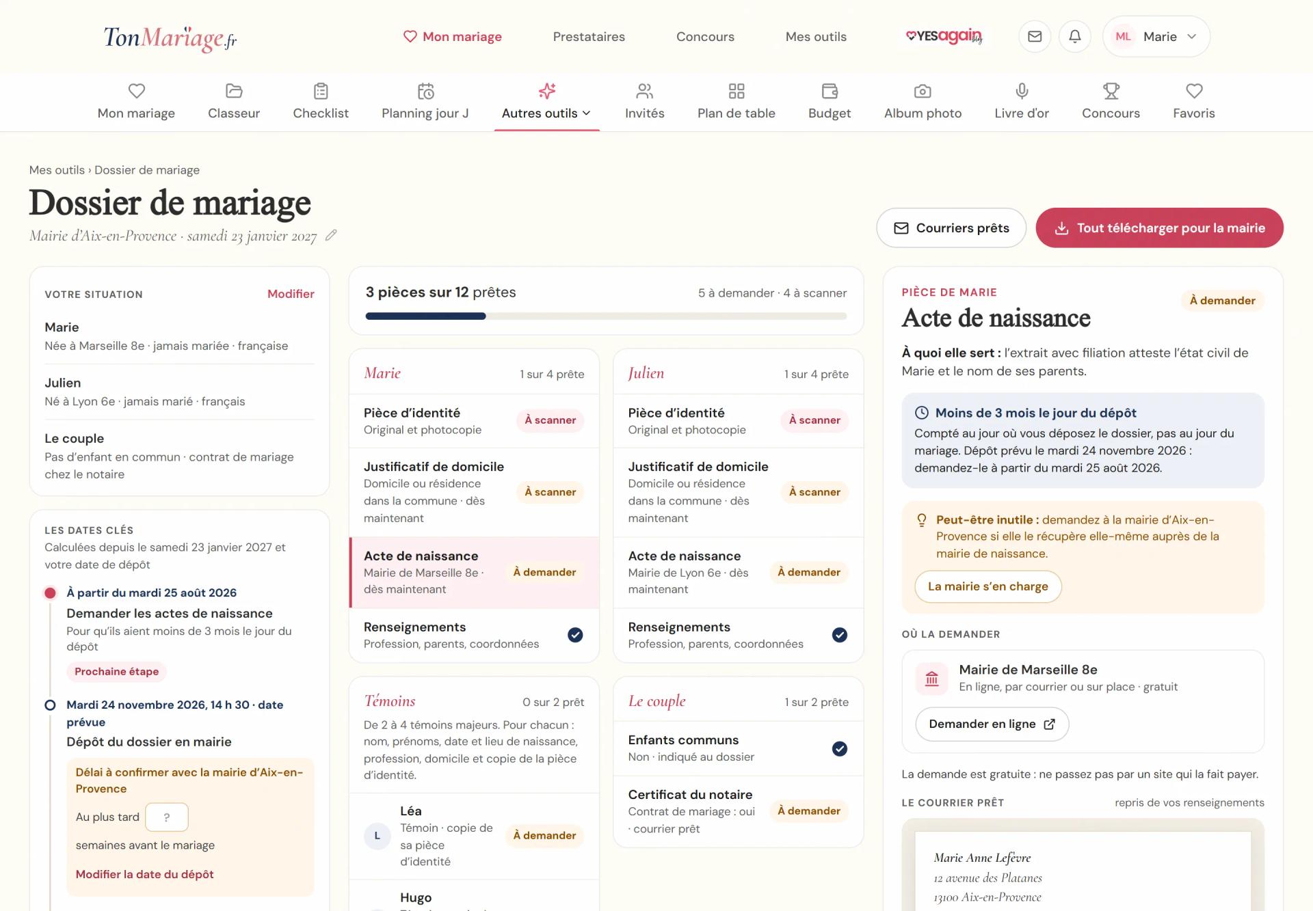Select Prestataires in top menu
This screenshot has height=911, width=1313.
pos(589,36)
